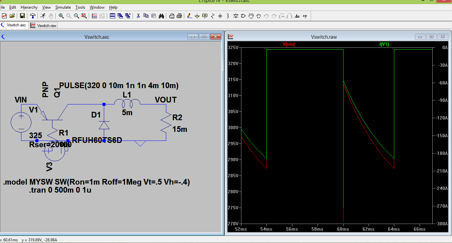Click the 5m inductor value

[x=127, y=113]
